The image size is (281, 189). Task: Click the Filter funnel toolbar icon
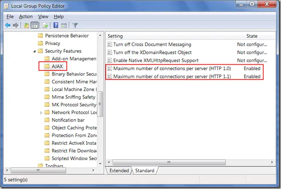(x=75, y=25)
